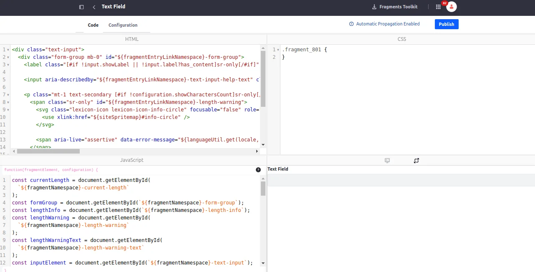Viewport: 535px width, 272px height.
Task: Click 'const lengthWarning =' JavaScript line
Action: coord(81,218)
